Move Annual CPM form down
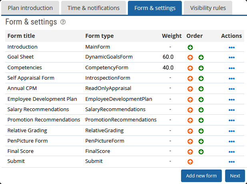Viewport: 247px width, 184px height. pos(201,89)
